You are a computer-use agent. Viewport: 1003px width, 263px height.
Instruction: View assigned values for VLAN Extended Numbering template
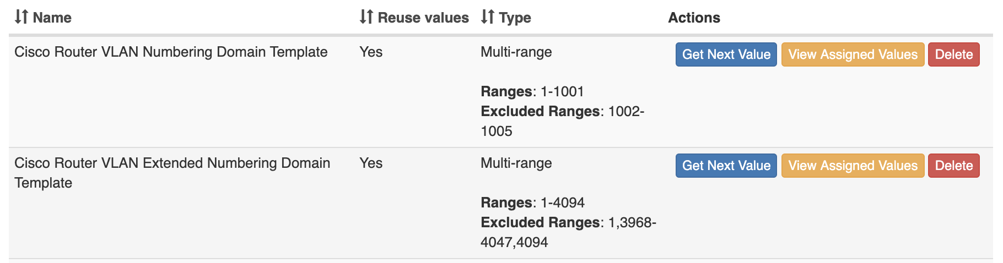(853, 166)
